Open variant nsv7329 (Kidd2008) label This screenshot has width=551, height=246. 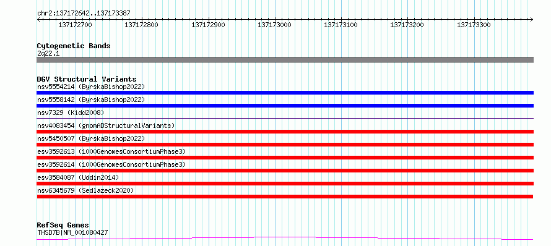pyautogui.click(x=71, y=112)
